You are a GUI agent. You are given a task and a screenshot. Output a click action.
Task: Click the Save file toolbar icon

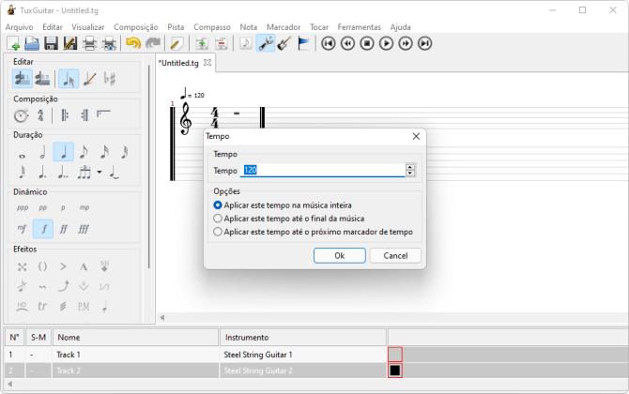[51, 44]
